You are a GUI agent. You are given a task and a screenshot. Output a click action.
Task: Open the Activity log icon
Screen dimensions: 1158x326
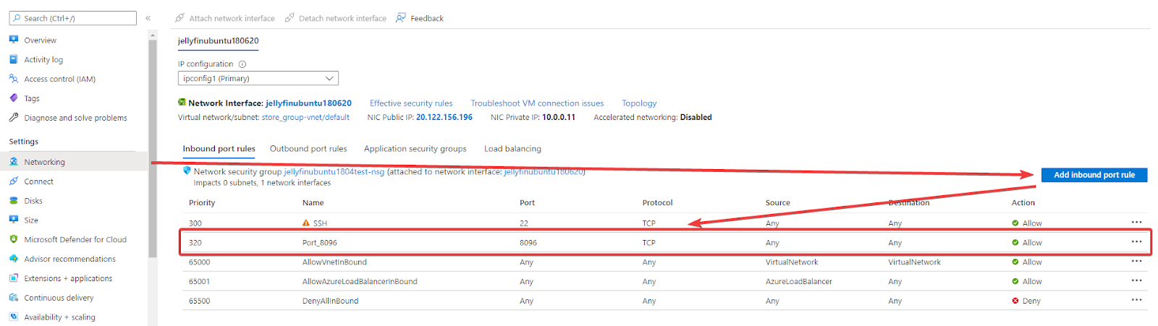pos(14,59)
